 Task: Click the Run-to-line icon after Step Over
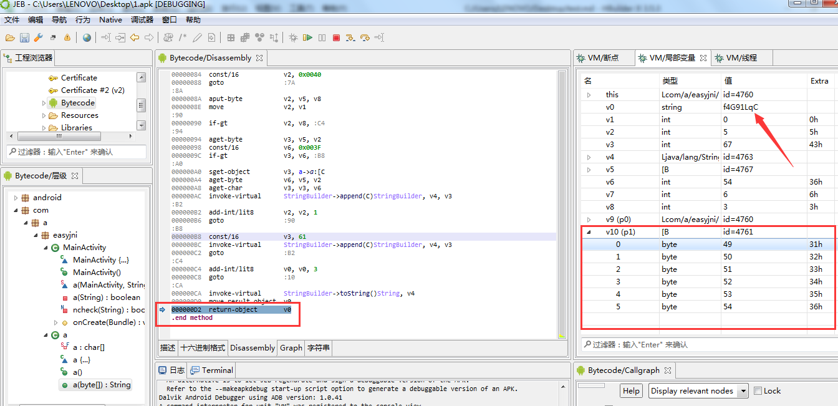(x=380, y=38)
